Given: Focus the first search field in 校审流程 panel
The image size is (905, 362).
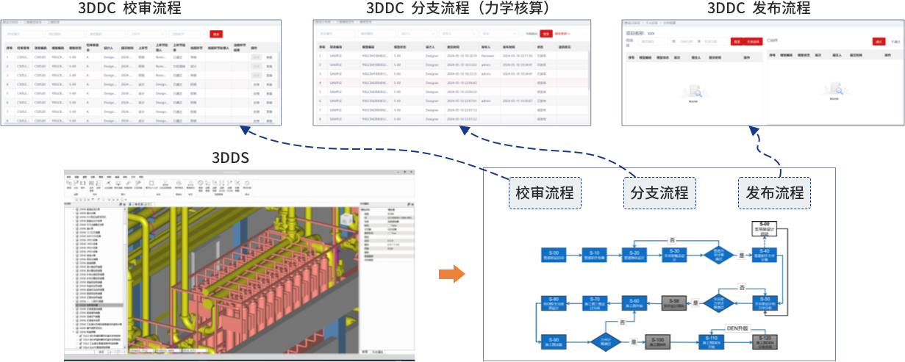Looking at the screenshot, I should [x=24, y=34].
